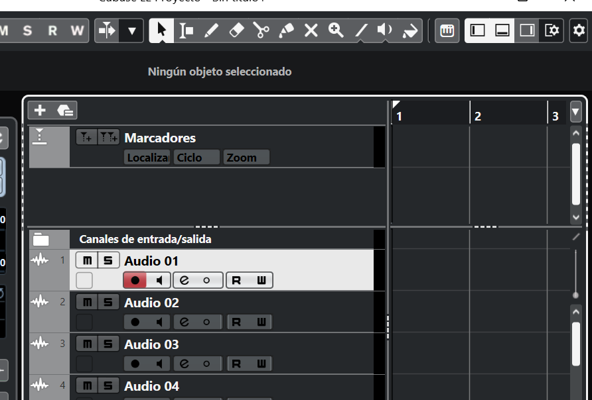Toggle Auto-Scroll arrow button
Screen dimensions: 592x400
107,30
